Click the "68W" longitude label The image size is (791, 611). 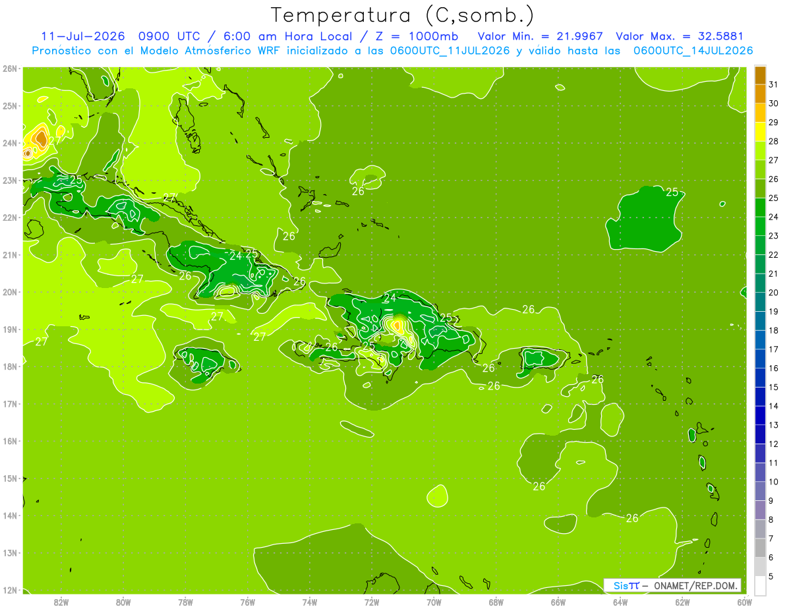496,602
